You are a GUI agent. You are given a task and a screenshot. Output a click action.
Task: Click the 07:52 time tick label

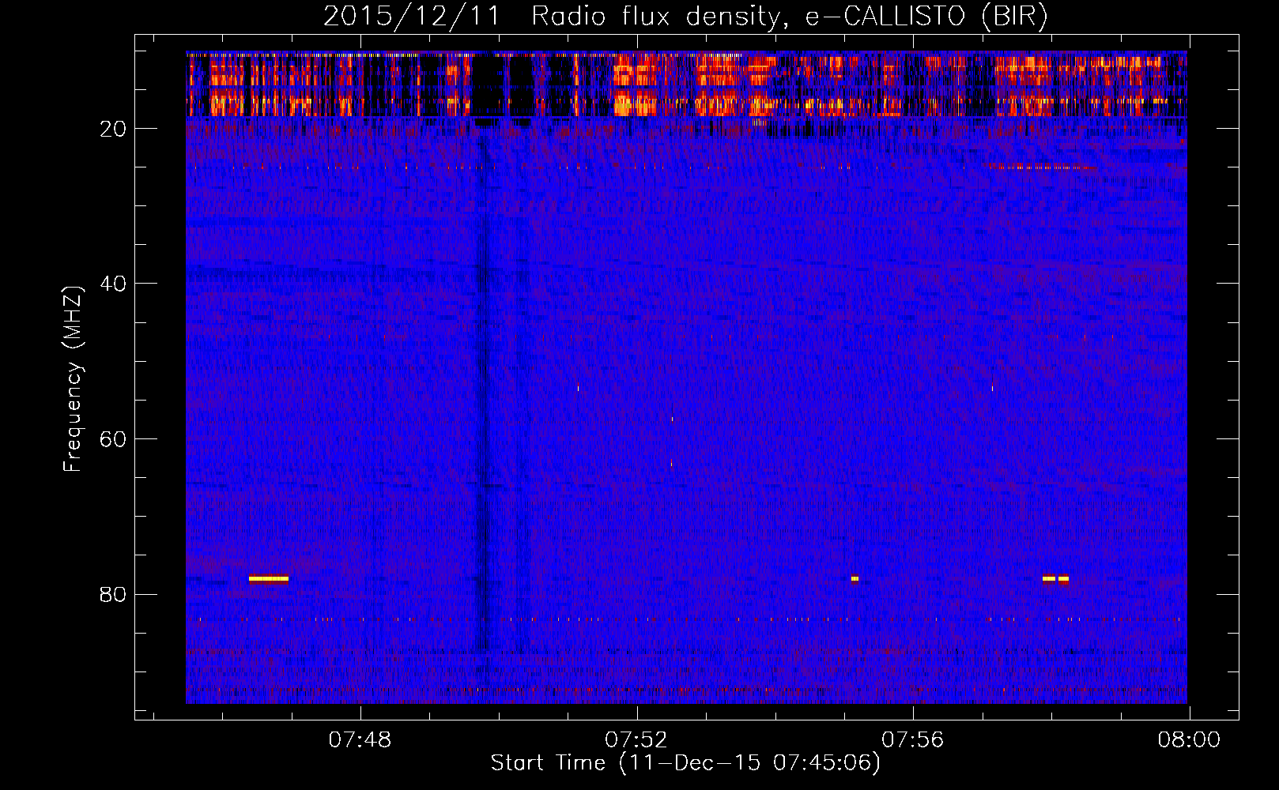(636, 740)
